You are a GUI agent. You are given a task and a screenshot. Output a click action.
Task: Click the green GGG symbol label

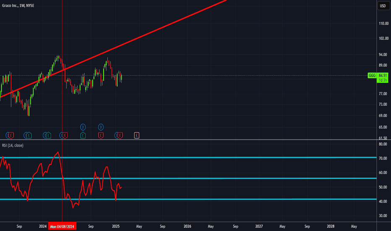pos(372,76)
